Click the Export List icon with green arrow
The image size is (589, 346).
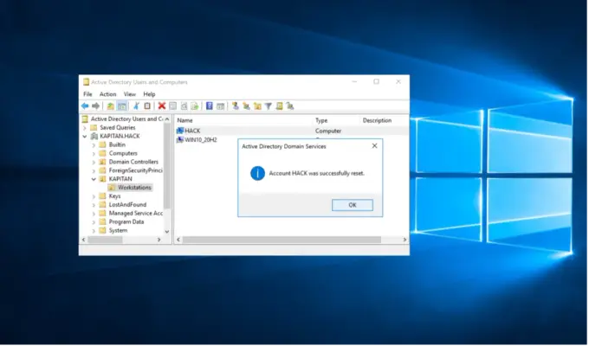pos(195,106)
